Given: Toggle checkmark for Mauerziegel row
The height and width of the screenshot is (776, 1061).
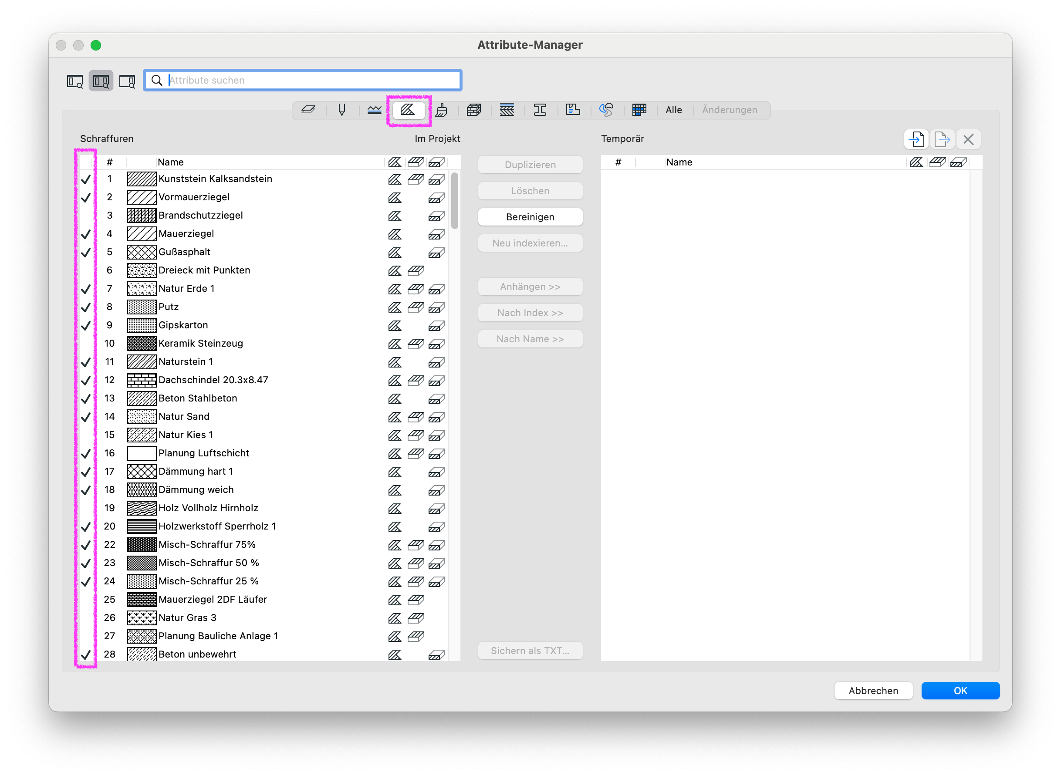Looking at the screenshot, I should point(86,234).
